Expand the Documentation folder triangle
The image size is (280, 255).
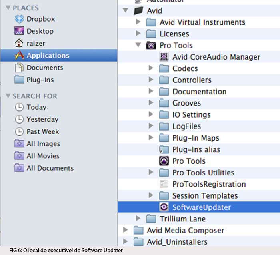coord(151,91)
